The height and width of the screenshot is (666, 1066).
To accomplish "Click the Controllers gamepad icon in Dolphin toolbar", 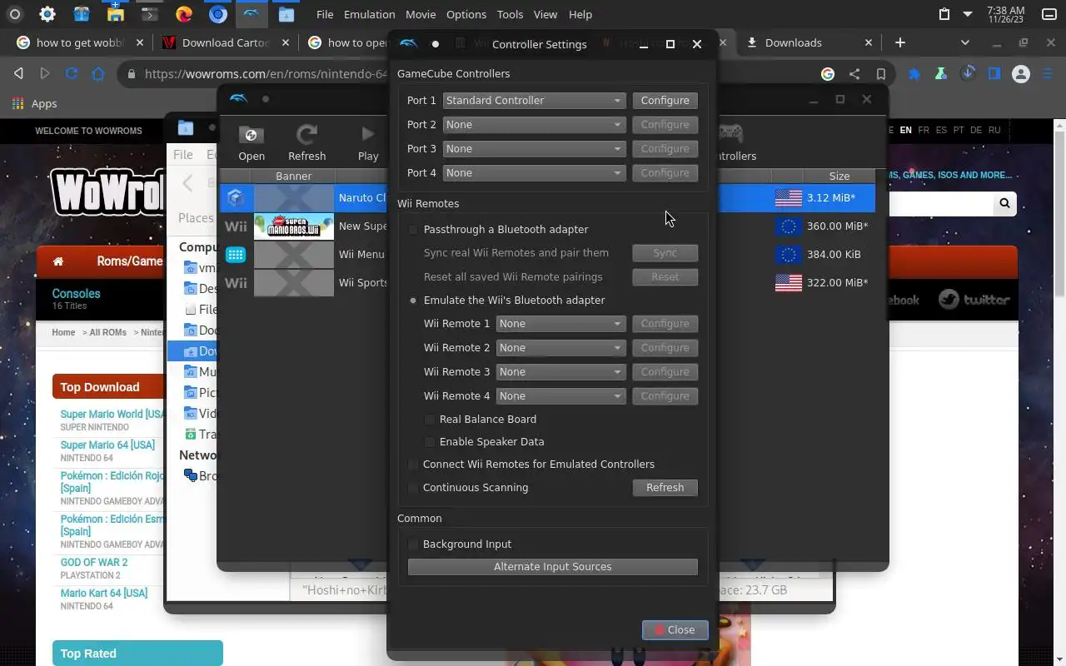I will [x=730, y=133].
